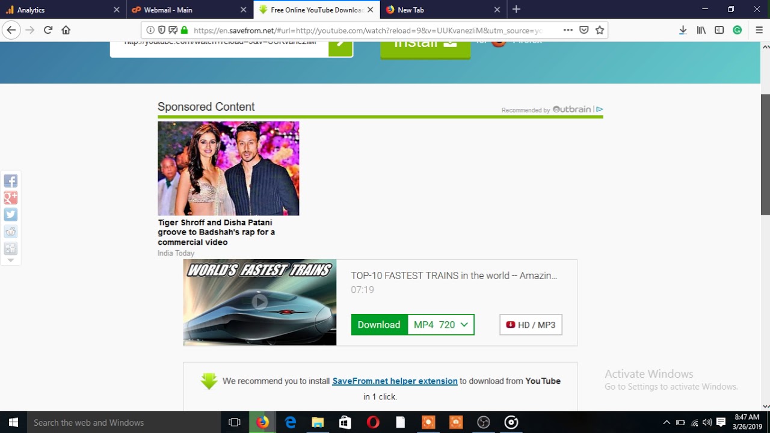Go back with the browser back arrow
This screenshot has height=433, width=770.
(x=11, y=30)
